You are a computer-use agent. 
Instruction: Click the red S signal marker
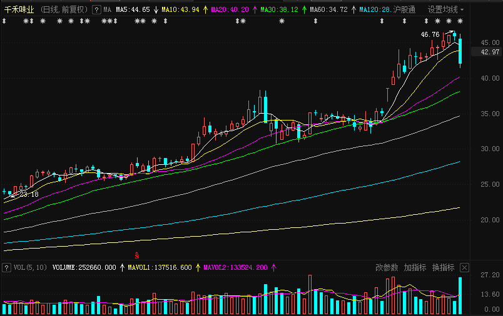[x=136, y=256]
